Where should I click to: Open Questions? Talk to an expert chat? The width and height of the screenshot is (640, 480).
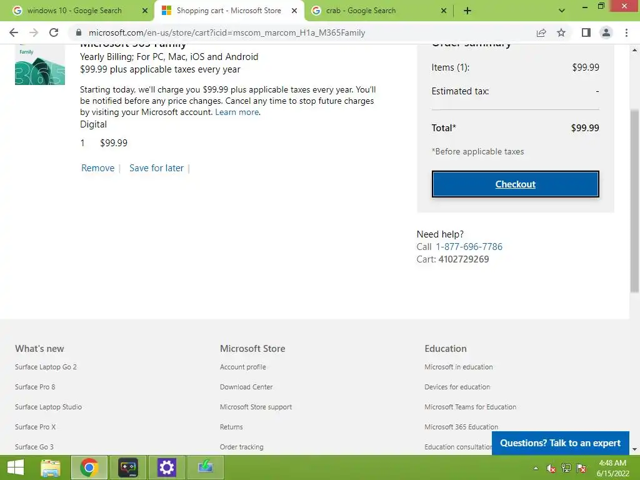click(x=560, y=443)
